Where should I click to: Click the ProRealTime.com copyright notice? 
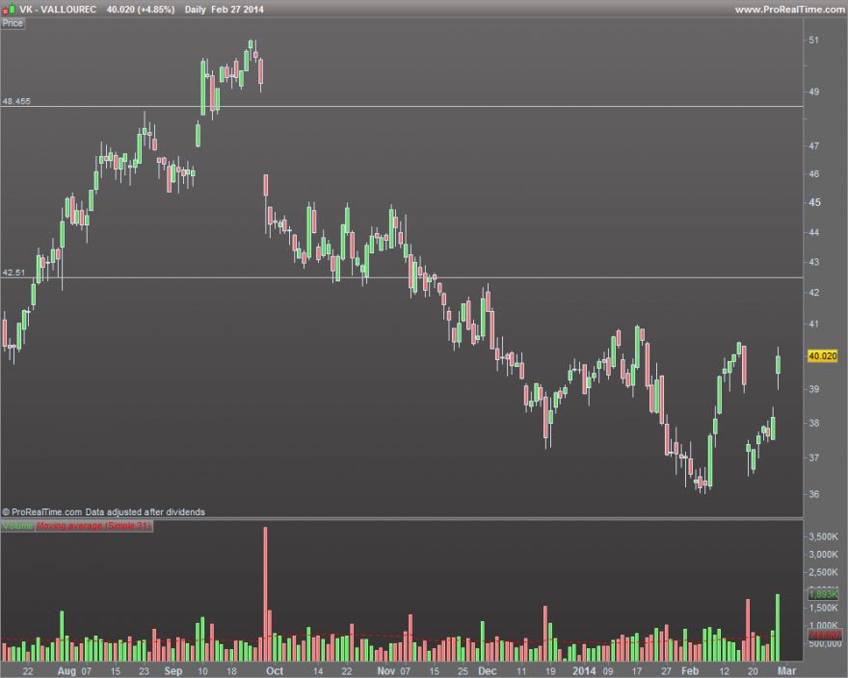[x=103, y=511]
